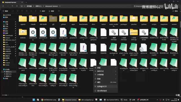Screen dimensions: 181x102
Task: Open loras folder in the sidebar
Action: (x=7, y=44)
